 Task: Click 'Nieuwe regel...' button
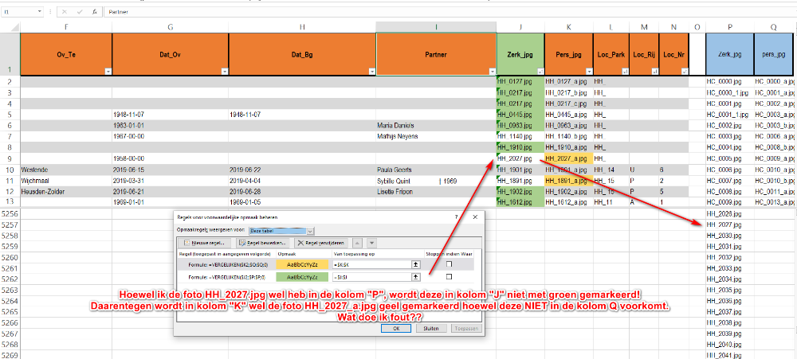(204, 243)
